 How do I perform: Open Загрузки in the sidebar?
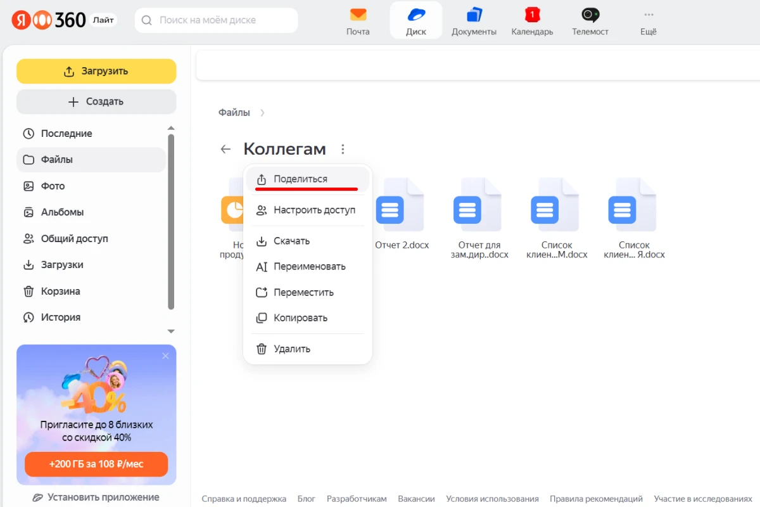click(x=91, y=265)
